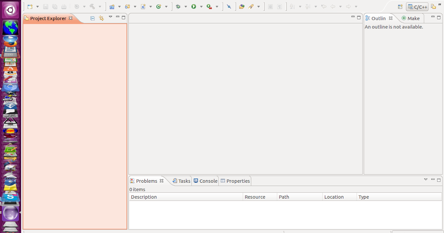444x233 pixels.
Task: Click the Save All toolbar icon
Action: (55, 7)
